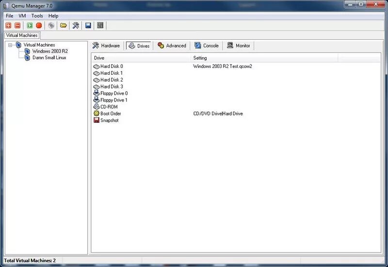Switch to the Advanced tab

(172, 46)
